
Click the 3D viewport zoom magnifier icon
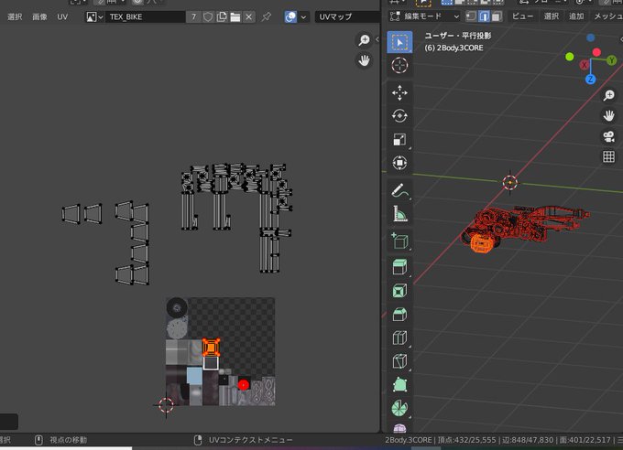pyautogui.click(x=608, y=95)
